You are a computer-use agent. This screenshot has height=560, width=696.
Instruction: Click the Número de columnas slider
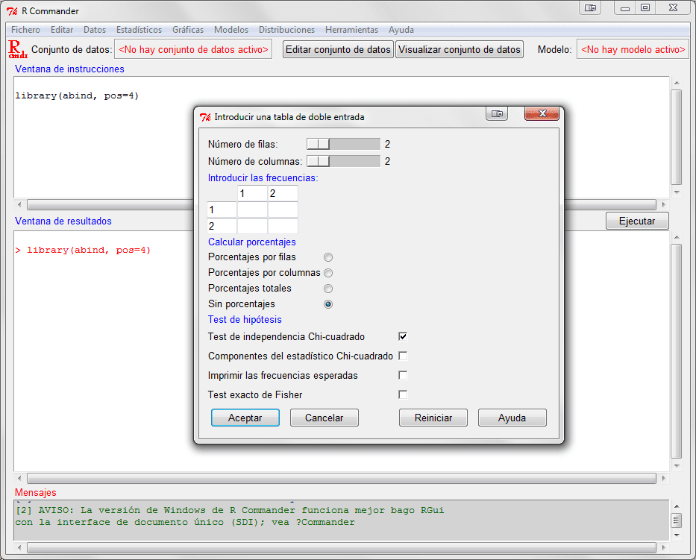(343, 161)
